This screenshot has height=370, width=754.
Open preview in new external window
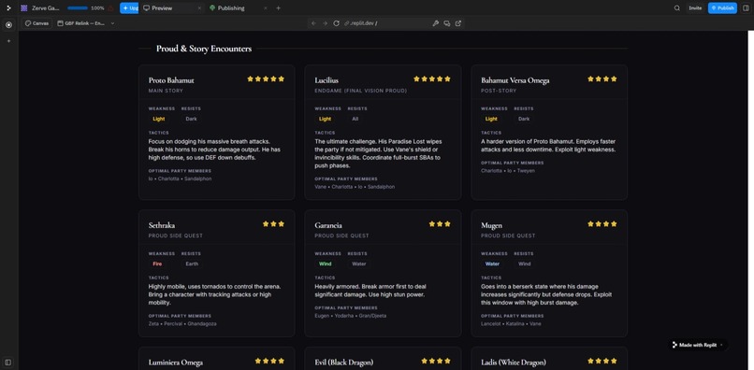pyautogui.click(x=458, y=23)
